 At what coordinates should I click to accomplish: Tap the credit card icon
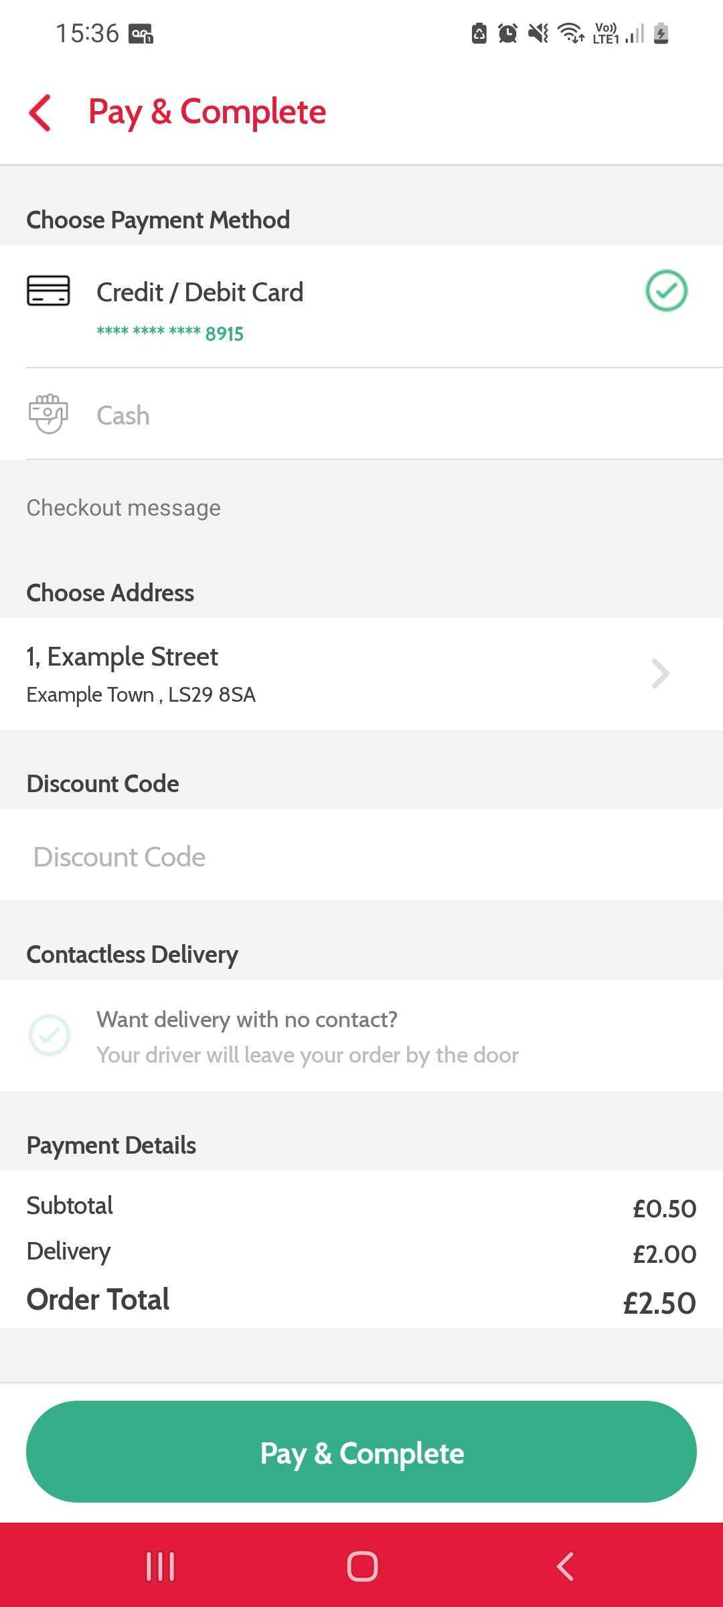48,291
